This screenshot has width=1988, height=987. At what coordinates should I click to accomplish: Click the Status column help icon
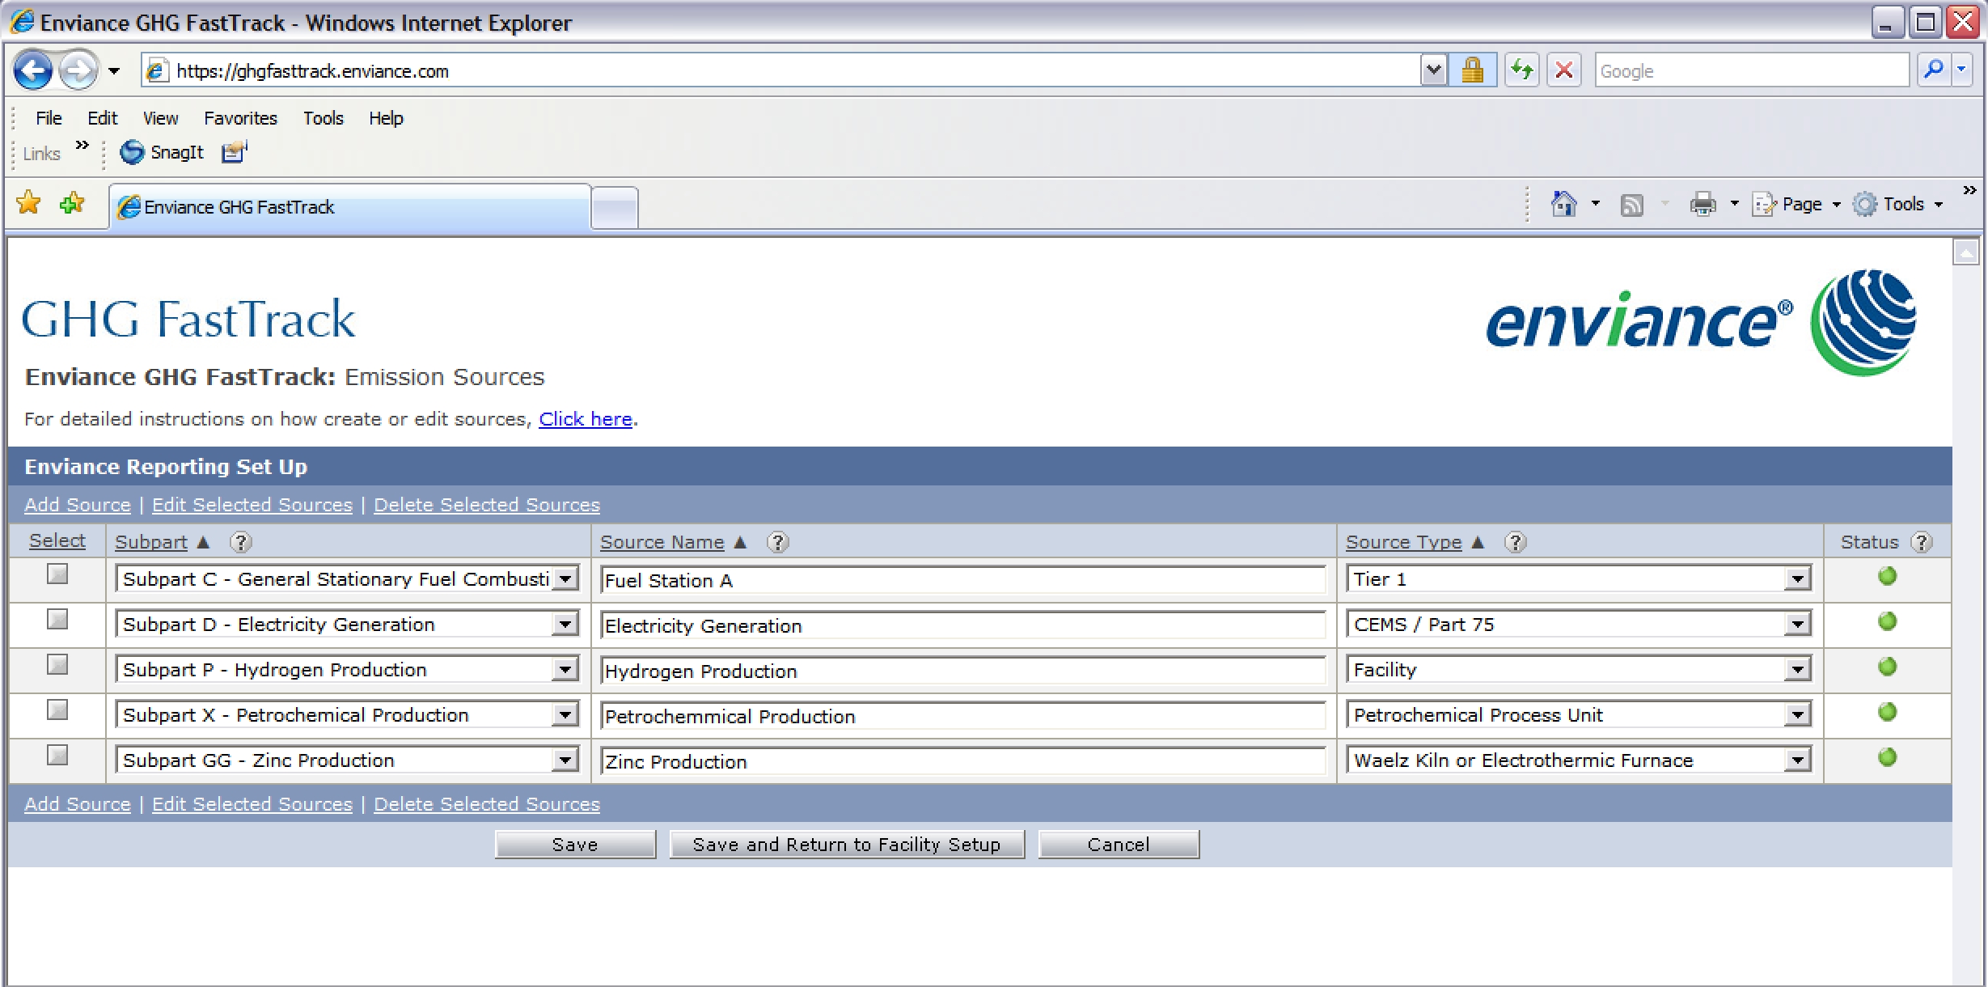coord(1921,542)
